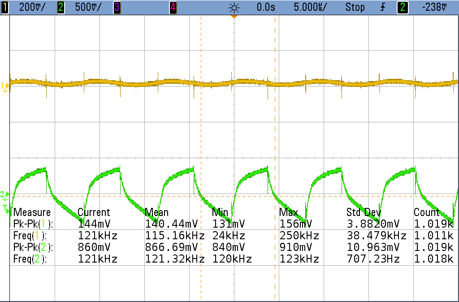Screen dimensions: 459x302
Task: Click Pk-Pk(2) min value 840mV
Action: (x=229, y=247)
